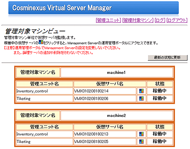This screenshot has width=190, height=149.
Task: Open portal icon for VMX010208180214
Action: (141, 91)
